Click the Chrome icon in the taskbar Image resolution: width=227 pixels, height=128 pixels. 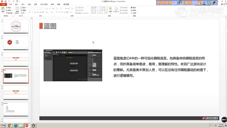point(10,126)
